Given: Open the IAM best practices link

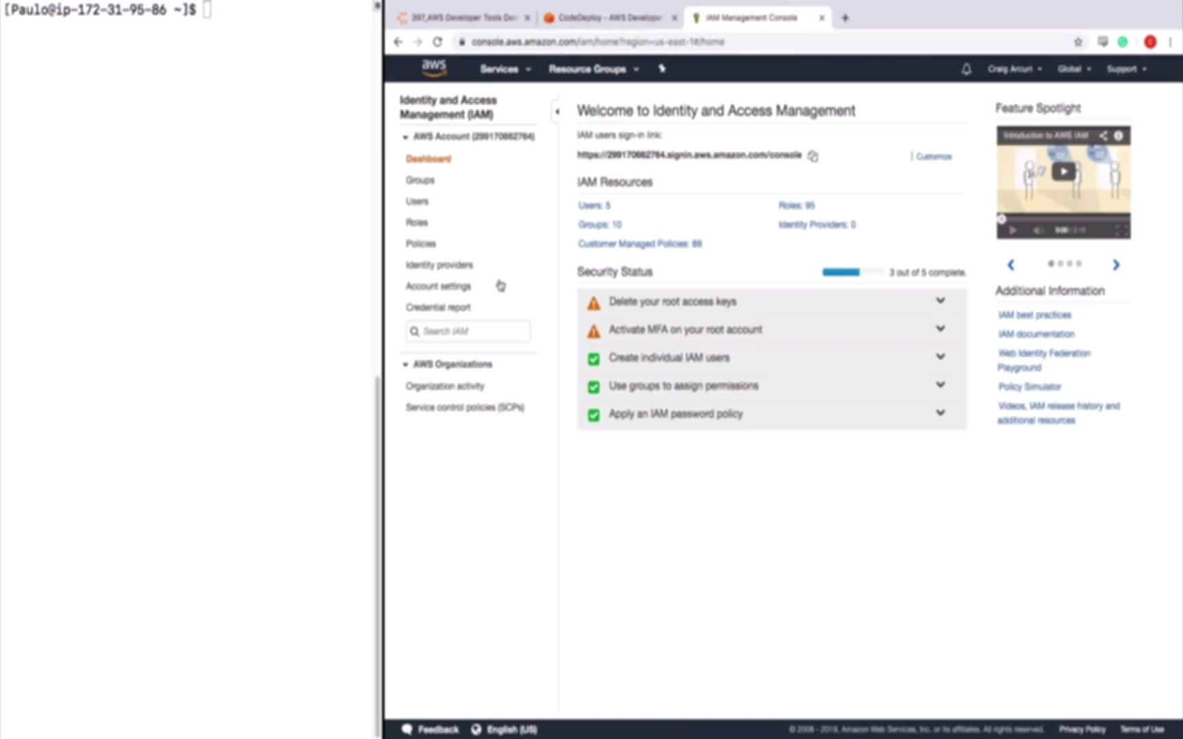Looking at the screenshot, I should coord(1035,315).
